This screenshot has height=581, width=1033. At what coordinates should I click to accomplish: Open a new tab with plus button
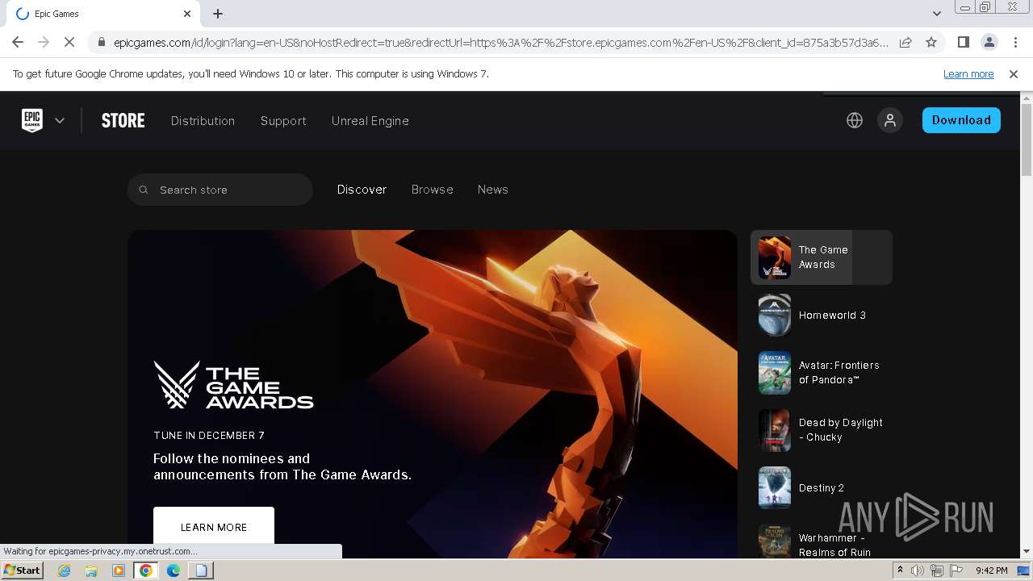(218, 14)
